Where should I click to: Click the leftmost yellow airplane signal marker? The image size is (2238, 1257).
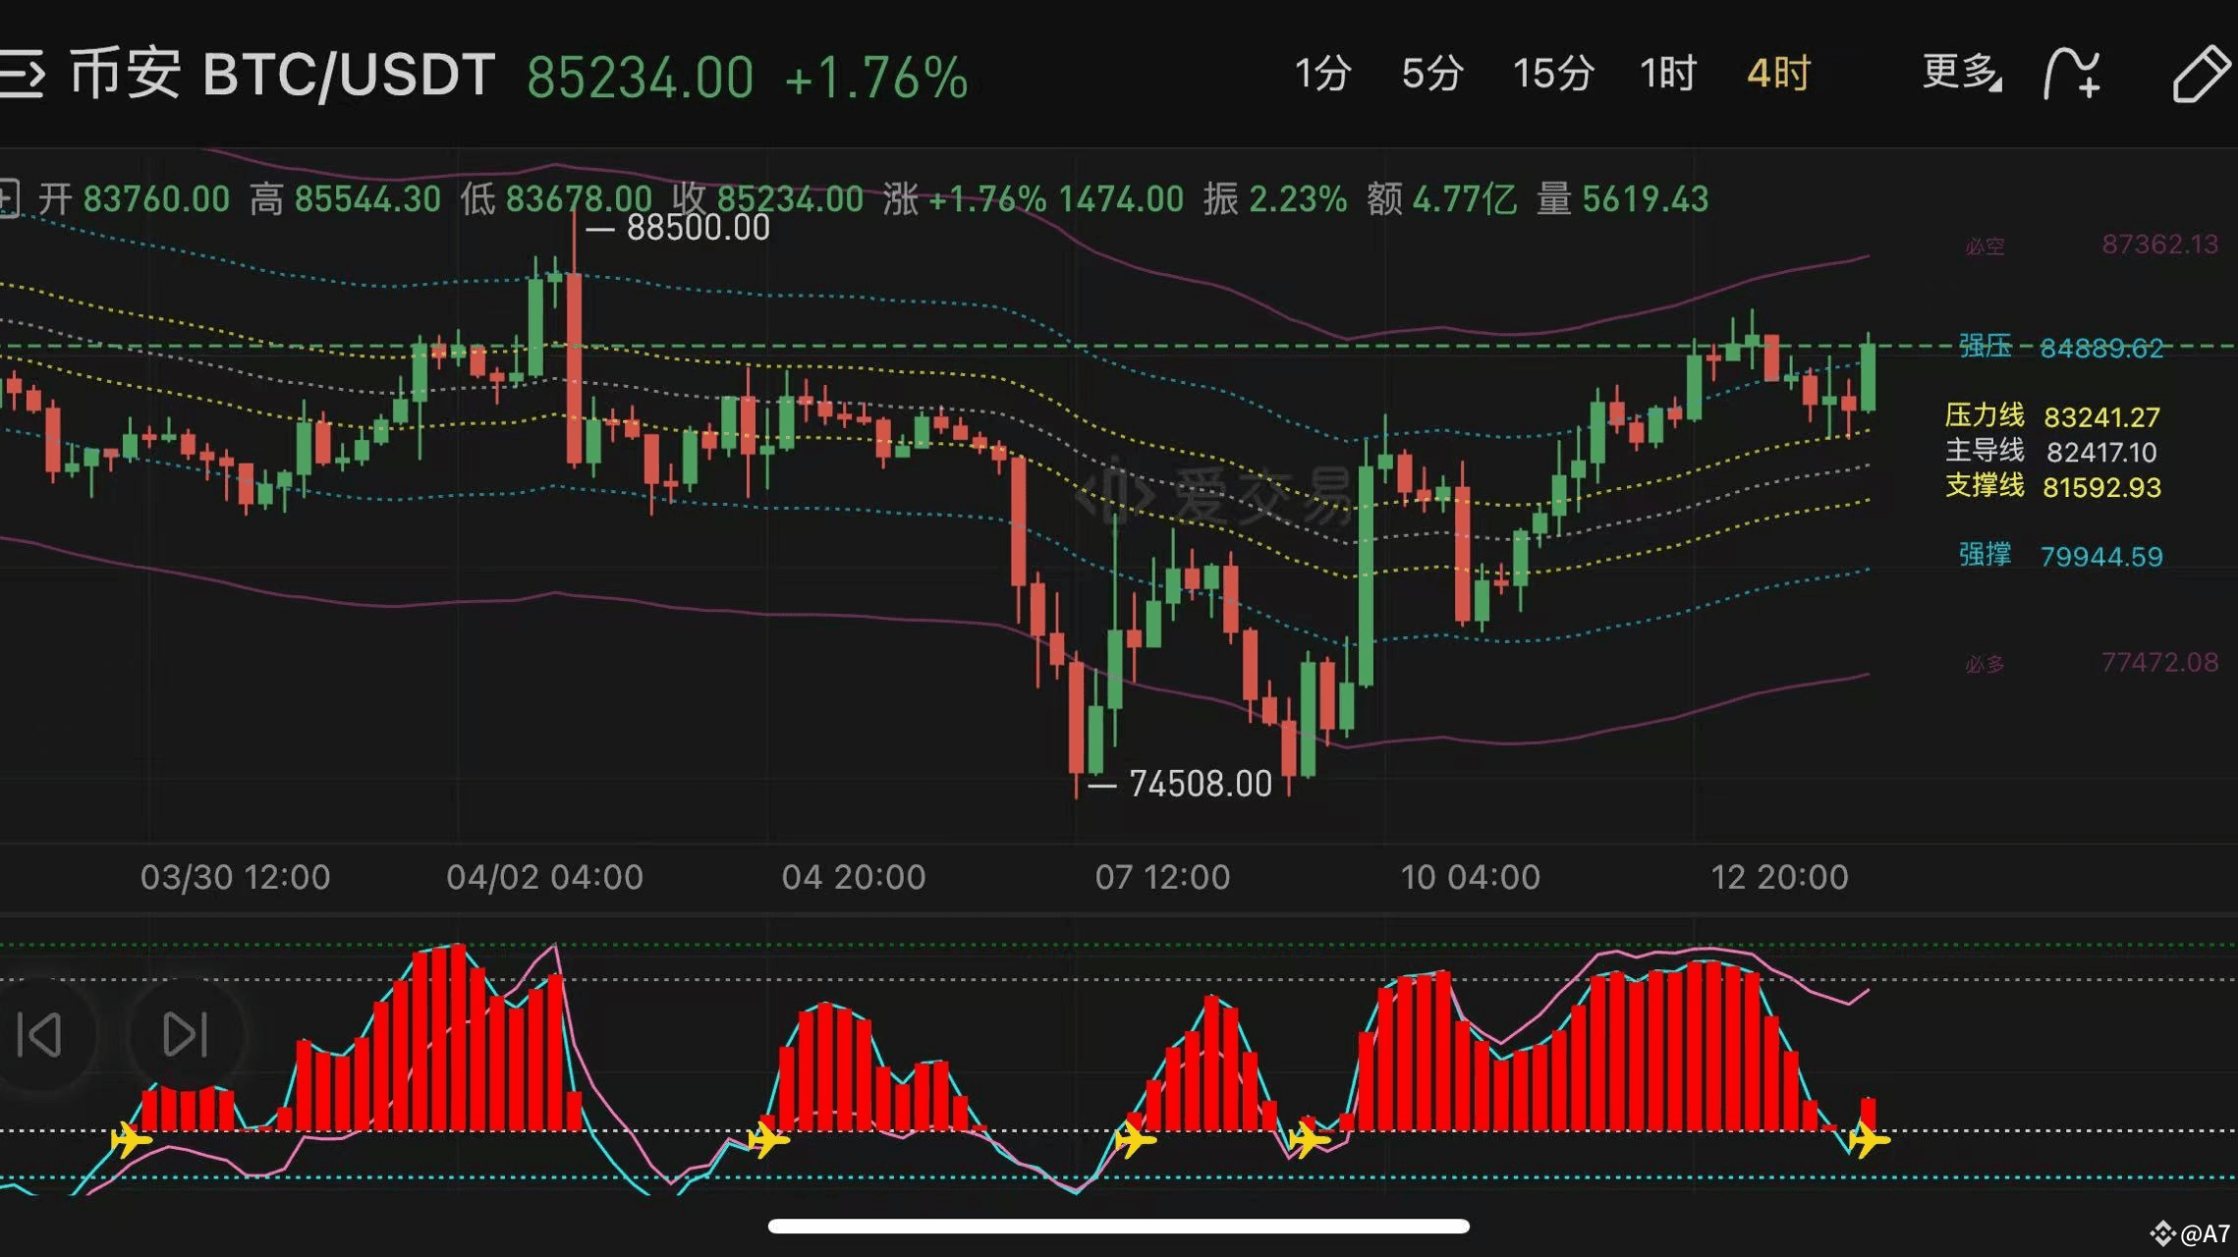[131, 1140]
